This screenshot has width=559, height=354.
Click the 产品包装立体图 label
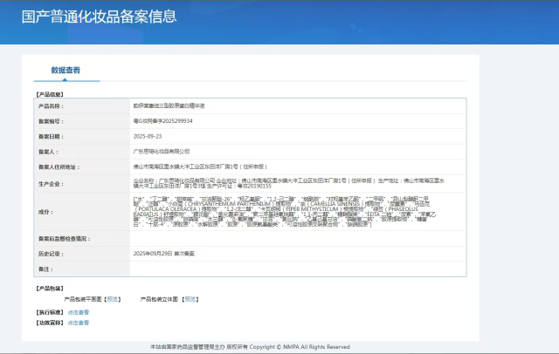[159, 299]
